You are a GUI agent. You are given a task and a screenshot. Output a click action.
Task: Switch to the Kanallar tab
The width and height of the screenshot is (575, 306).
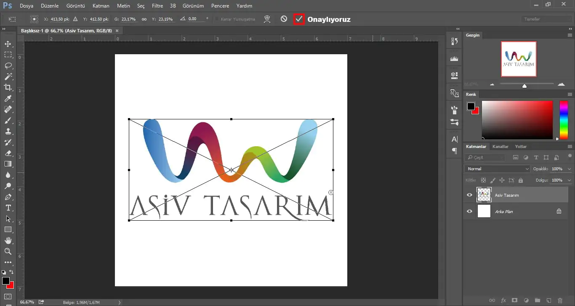click(500, 146)
